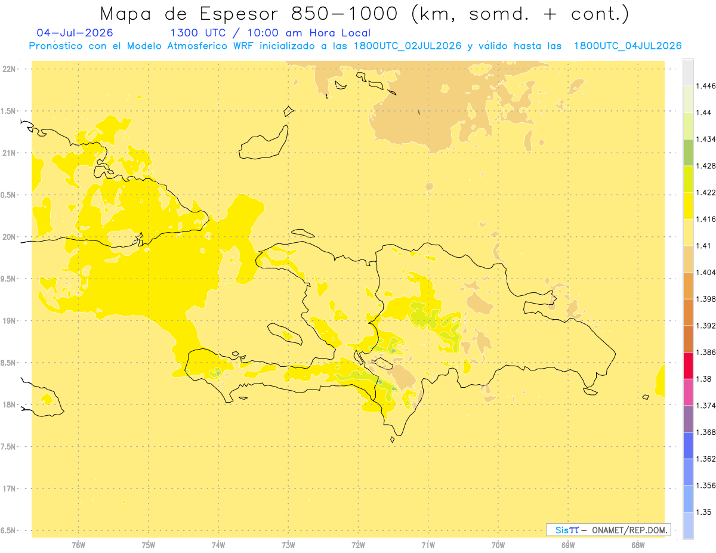
Task: Click the legend value 1.38
Action: click(x=703, y=379)
